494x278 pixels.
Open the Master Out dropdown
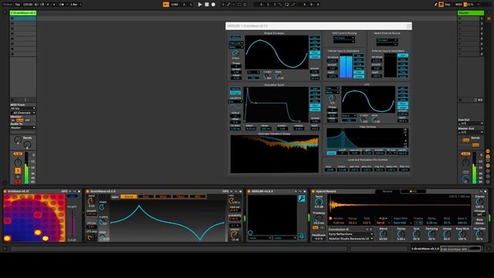[x=470, y=132]
